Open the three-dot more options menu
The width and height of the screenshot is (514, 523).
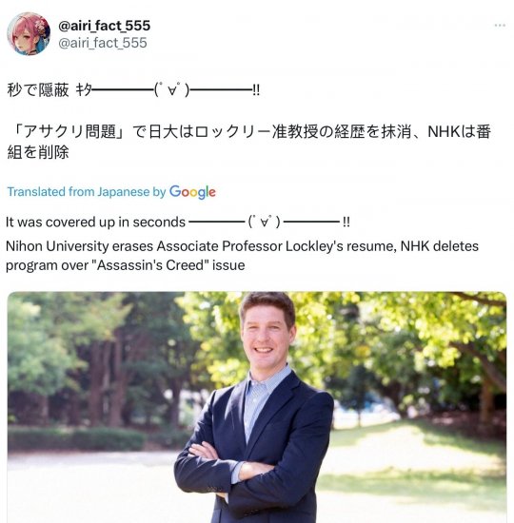pos(500,26)
